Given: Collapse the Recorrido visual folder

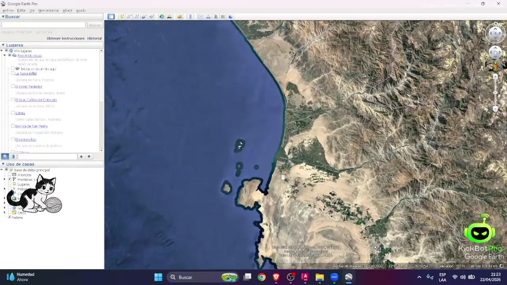Looking at the screenshot, I should [x=5, y=55].
